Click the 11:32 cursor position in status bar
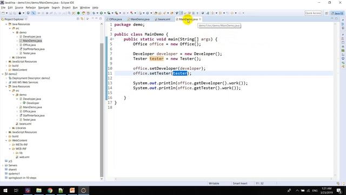 point(259,184)
